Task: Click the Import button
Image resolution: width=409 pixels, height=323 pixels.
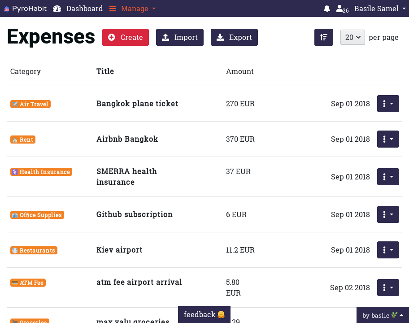Action: coord(180,37)
